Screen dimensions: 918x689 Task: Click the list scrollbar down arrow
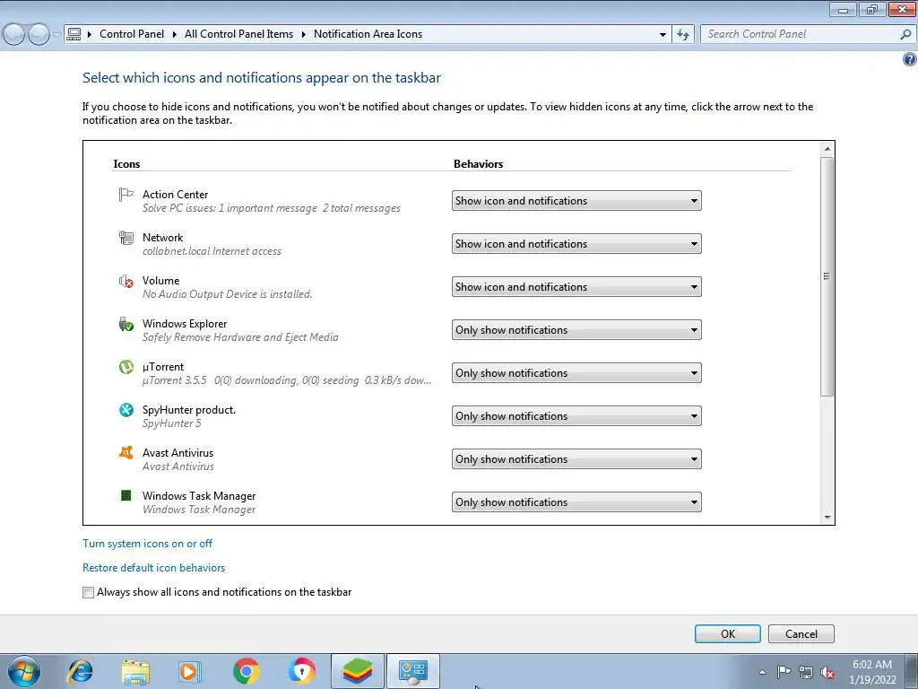(x=827, y=517)
